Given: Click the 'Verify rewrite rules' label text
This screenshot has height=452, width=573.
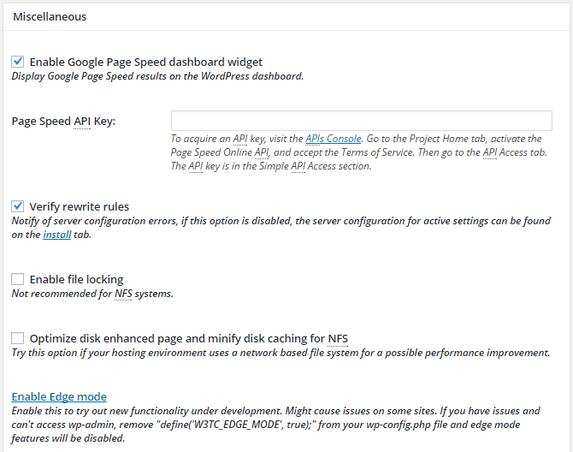Looking at the screenshot, I should click(x=80, y=206).
